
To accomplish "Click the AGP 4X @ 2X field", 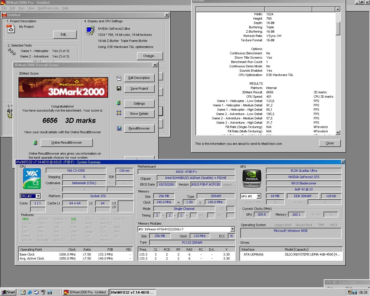I will pyautogui.click(x=304, y=189).
